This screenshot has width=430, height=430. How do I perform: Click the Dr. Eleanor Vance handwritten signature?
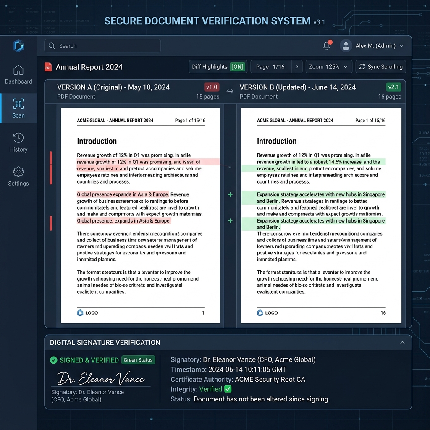101,378
